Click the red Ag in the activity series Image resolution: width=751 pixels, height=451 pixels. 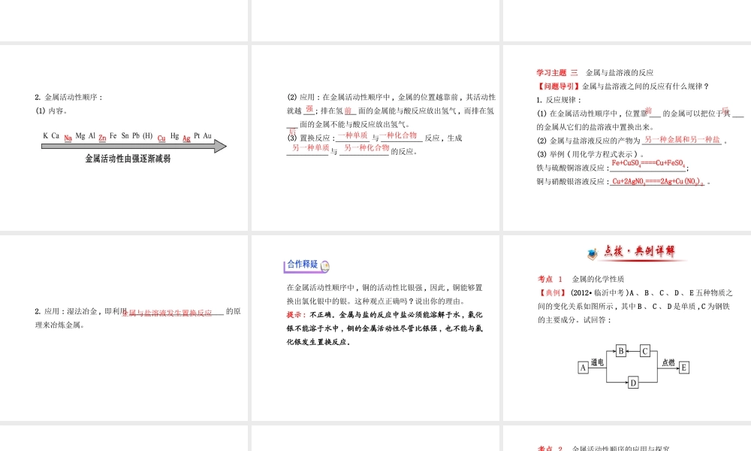[x=186, y=138]
